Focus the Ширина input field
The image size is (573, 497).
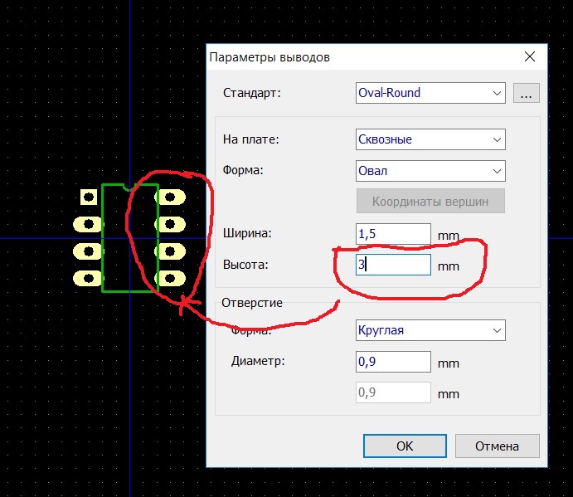coord(393,235)
